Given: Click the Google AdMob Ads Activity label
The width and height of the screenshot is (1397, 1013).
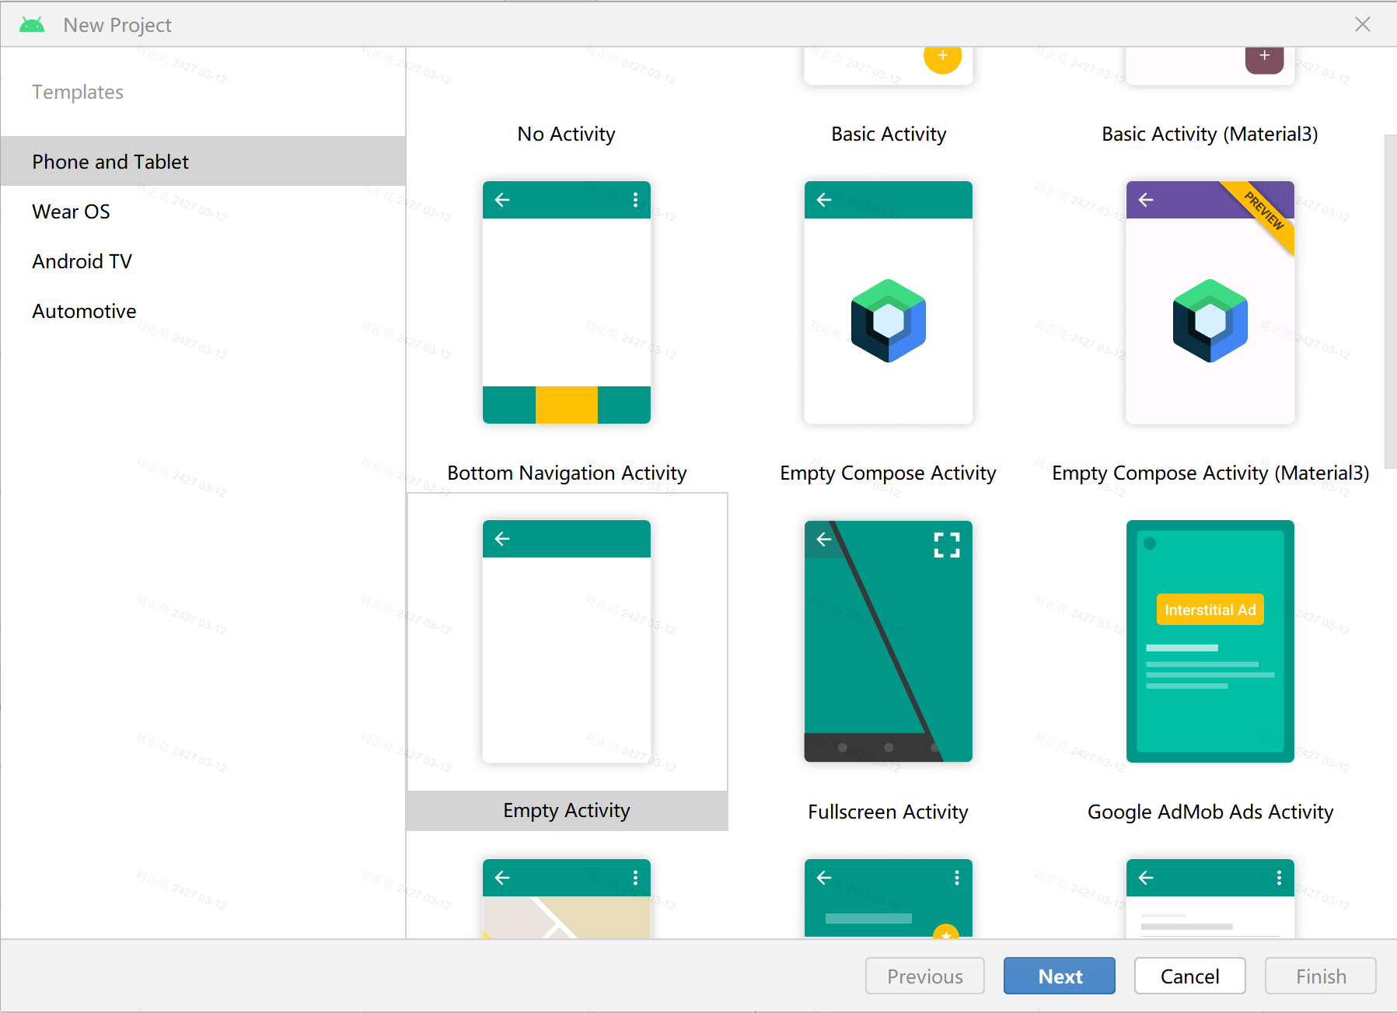Looking at the screenshot, I should pos(1210,812).
